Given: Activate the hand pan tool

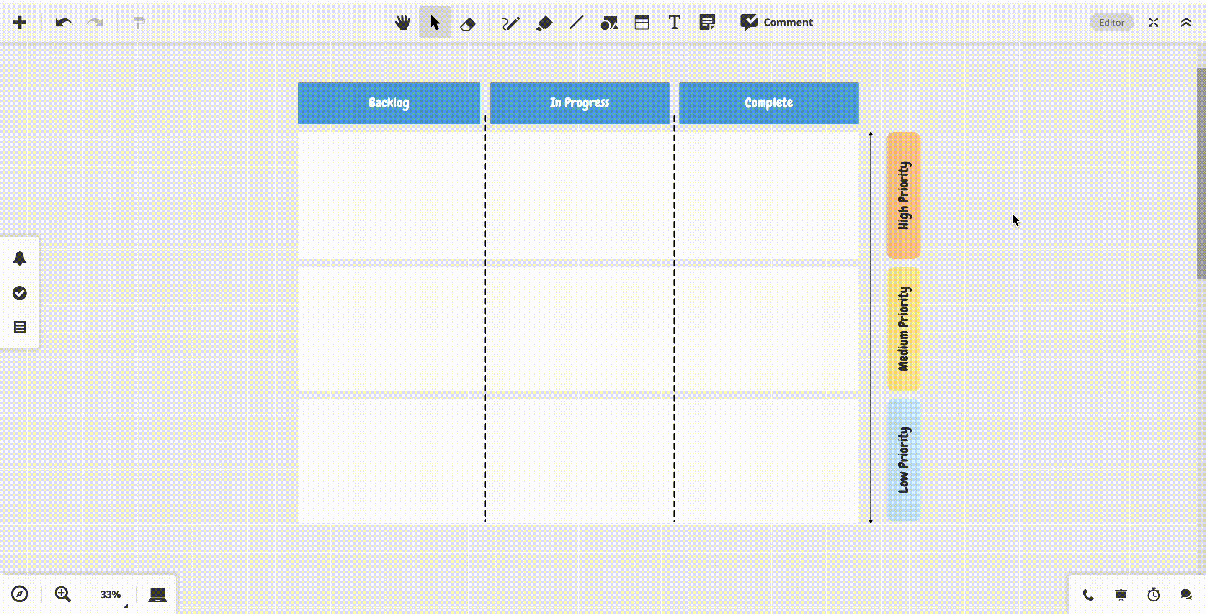Looking at the screenshot, I should 402,23.
